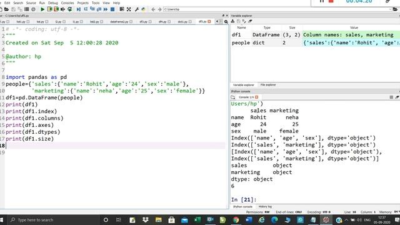Image resolution: width=400 pixels, height=225 pixels.
Task: Open the Source menu
Action: [31, 2]
